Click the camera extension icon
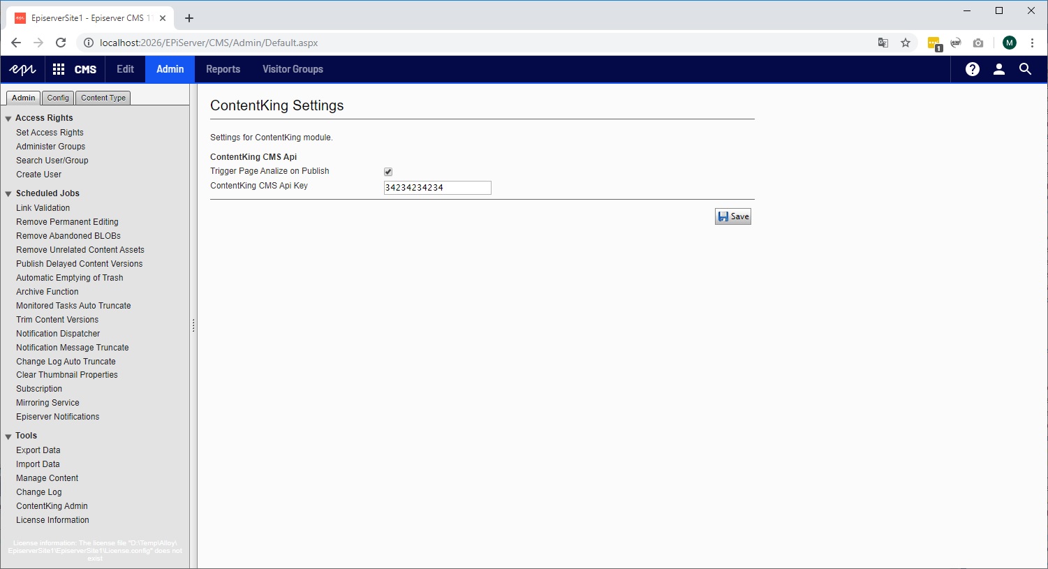Viewport: 1048px width, 569px height. point(978,43)
